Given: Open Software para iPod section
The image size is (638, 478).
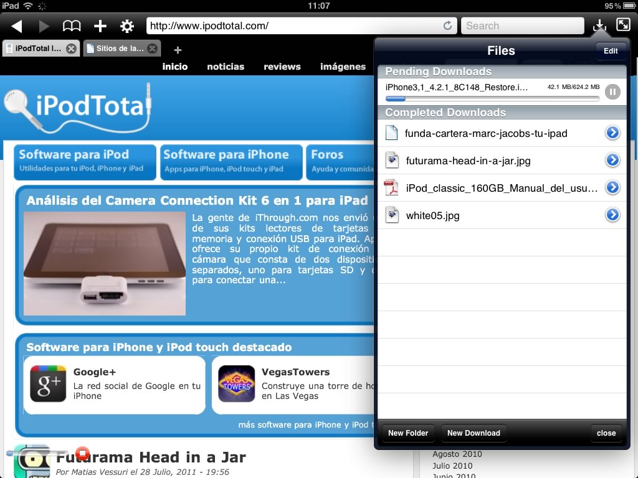Looking at the screenshot, I should [x=85, y=162].
